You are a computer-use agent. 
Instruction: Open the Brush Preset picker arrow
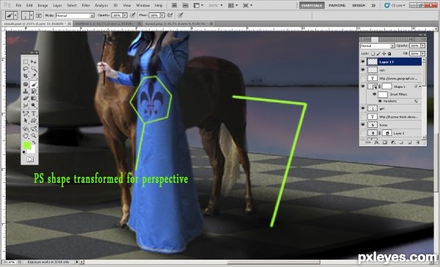click(x=31, y=15)
